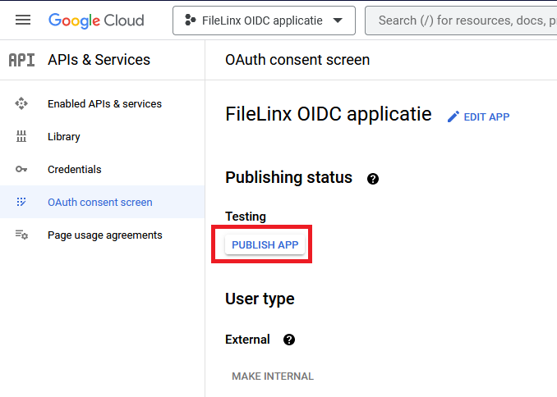Open the Library page

click(x=103, y=137)
